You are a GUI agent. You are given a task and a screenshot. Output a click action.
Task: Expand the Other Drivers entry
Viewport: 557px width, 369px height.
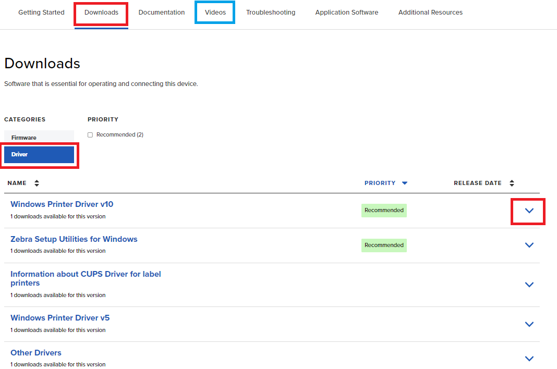[529, 359]
